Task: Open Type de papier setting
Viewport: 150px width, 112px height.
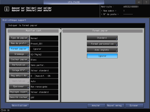Action: (x=19, y=38)
